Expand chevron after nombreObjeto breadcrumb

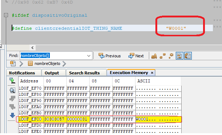click(64, 64)
